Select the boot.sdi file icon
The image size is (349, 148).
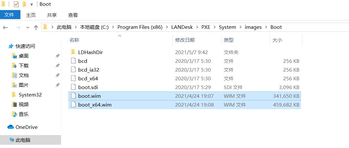pos(73,87)
